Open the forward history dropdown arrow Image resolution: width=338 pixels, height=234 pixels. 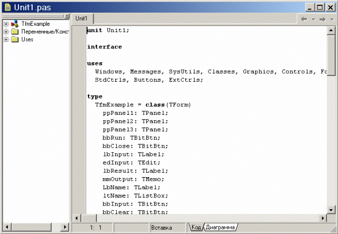coord(332,19)
